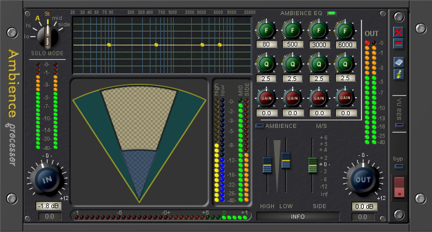Click the large blue OUT knob
The image size is (432, 232).
click(x=363, y=180)
